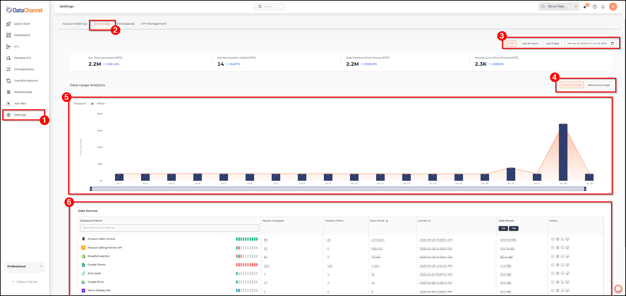
Task: Click Amazon Seller Central data source
Action: [x=101, y=239]
